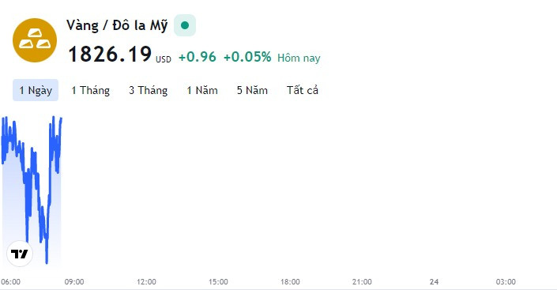Click the green market status dot

click(185, 25)
